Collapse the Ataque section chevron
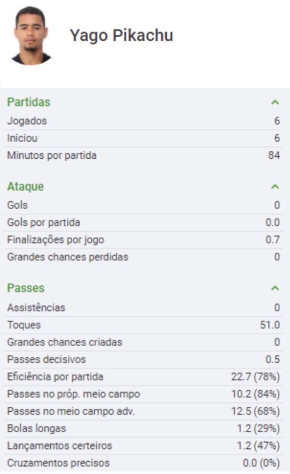 (x=275, y=187)
